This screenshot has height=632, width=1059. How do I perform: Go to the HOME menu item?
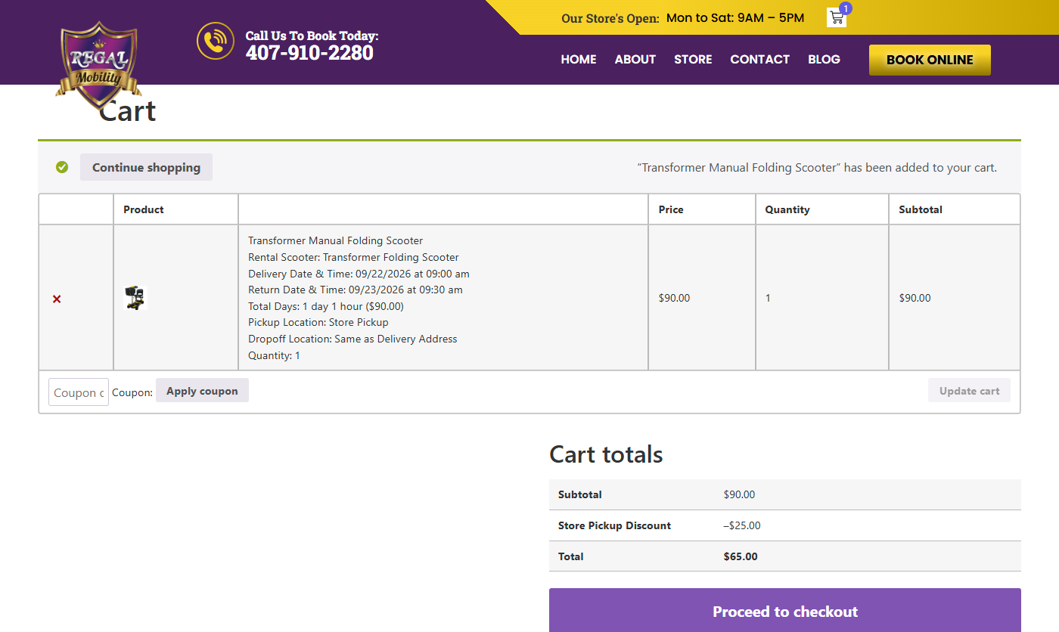click(579, 59)
